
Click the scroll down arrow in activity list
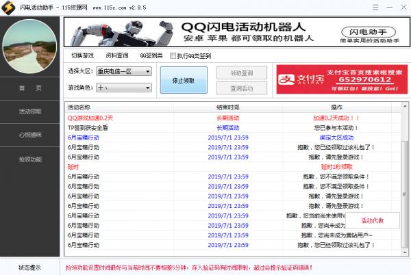click(405, 252)
